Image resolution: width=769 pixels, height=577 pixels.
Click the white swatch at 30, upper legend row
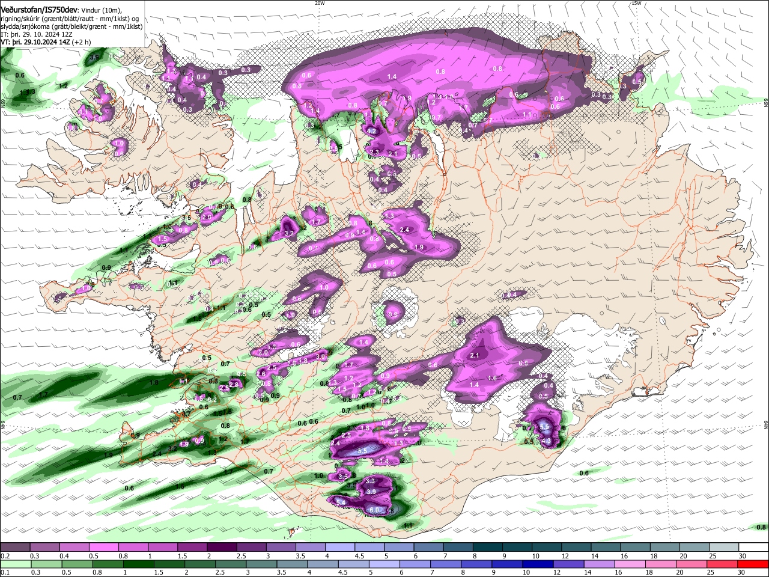(753, 548)
